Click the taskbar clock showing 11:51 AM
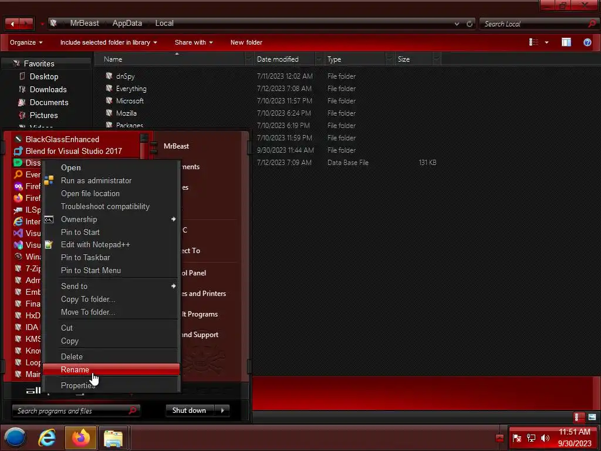Screen dimensions: 601x451 (x=574, y=432)
